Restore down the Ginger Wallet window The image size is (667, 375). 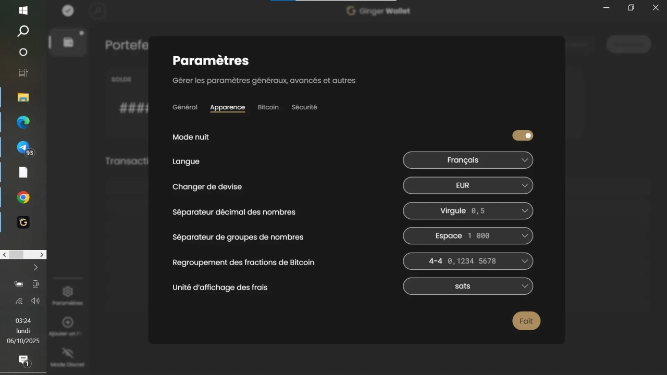click(x=631, y=8)
